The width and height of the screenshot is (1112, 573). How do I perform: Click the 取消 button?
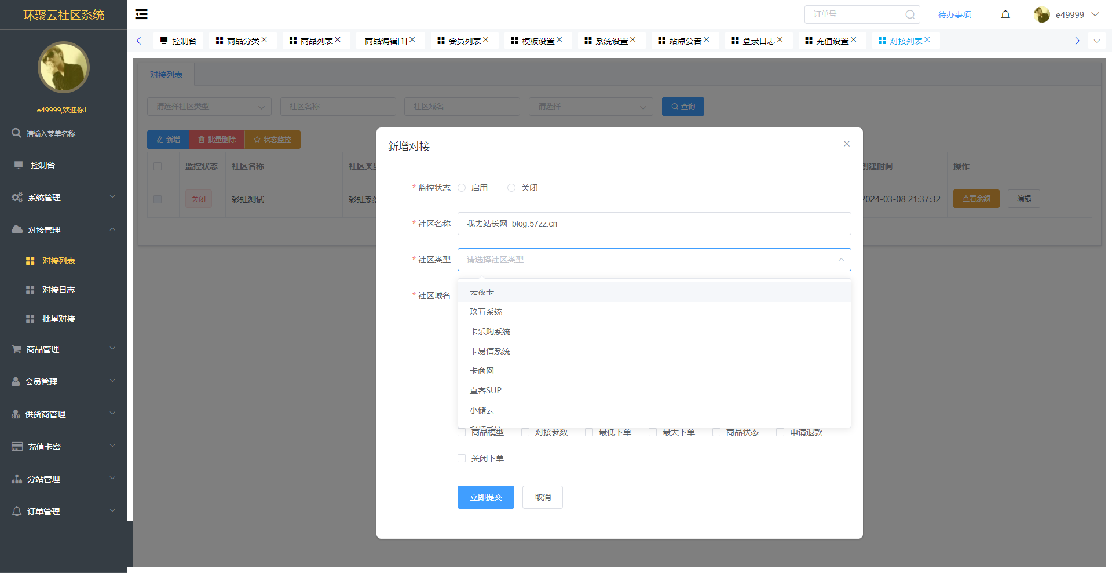[543, 497]
